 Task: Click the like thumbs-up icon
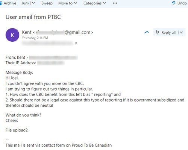tap(147, 32)
